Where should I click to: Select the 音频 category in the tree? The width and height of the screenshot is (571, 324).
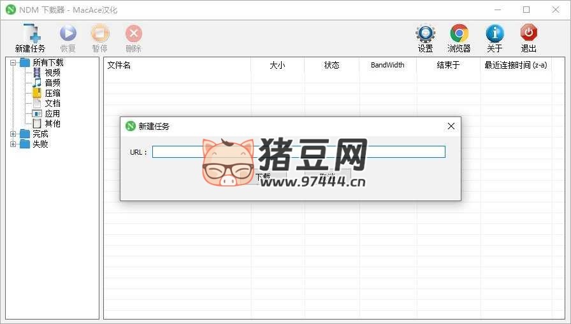tap(52, 83)
